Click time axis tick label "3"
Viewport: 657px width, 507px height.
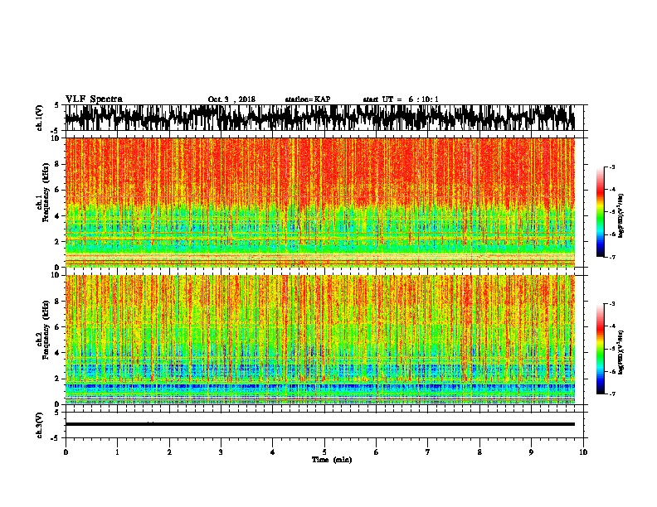click(221, 452)
